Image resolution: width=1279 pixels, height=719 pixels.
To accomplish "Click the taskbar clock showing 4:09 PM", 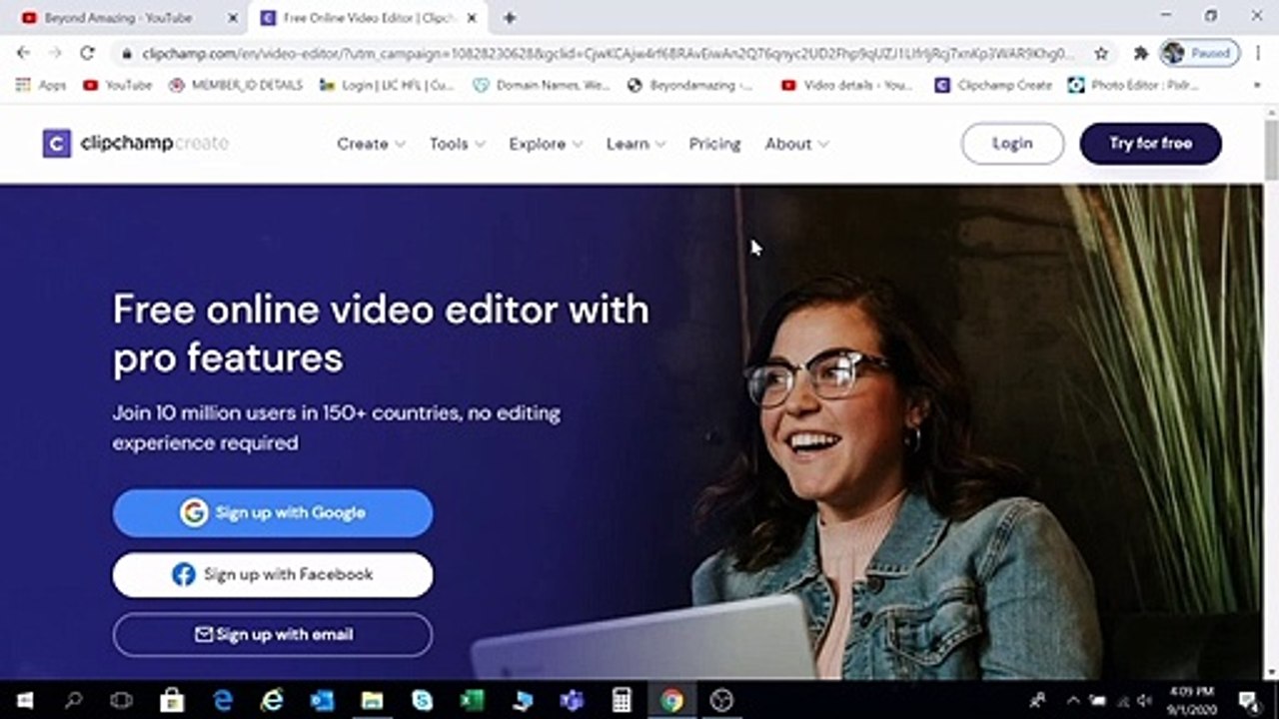I will (1193, 700).
